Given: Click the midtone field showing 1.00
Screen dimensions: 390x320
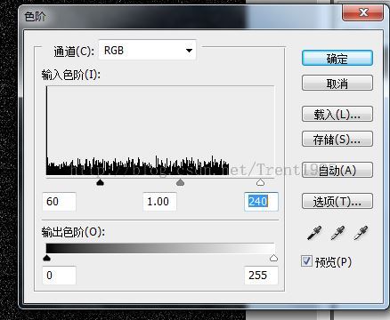Looking at the screenshot, I should pyautogui.click(x=159, y=202).
